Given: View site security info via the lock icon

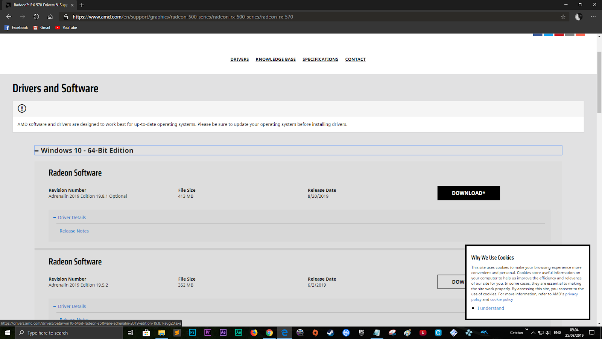Looking at the screenshot, I should click(x=65, y=17).
